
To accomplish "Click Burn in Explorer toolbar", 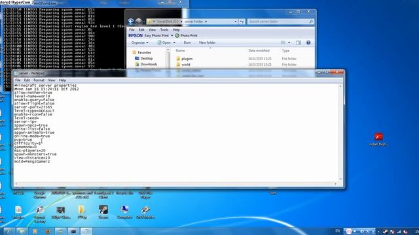I will coord(187,42).
